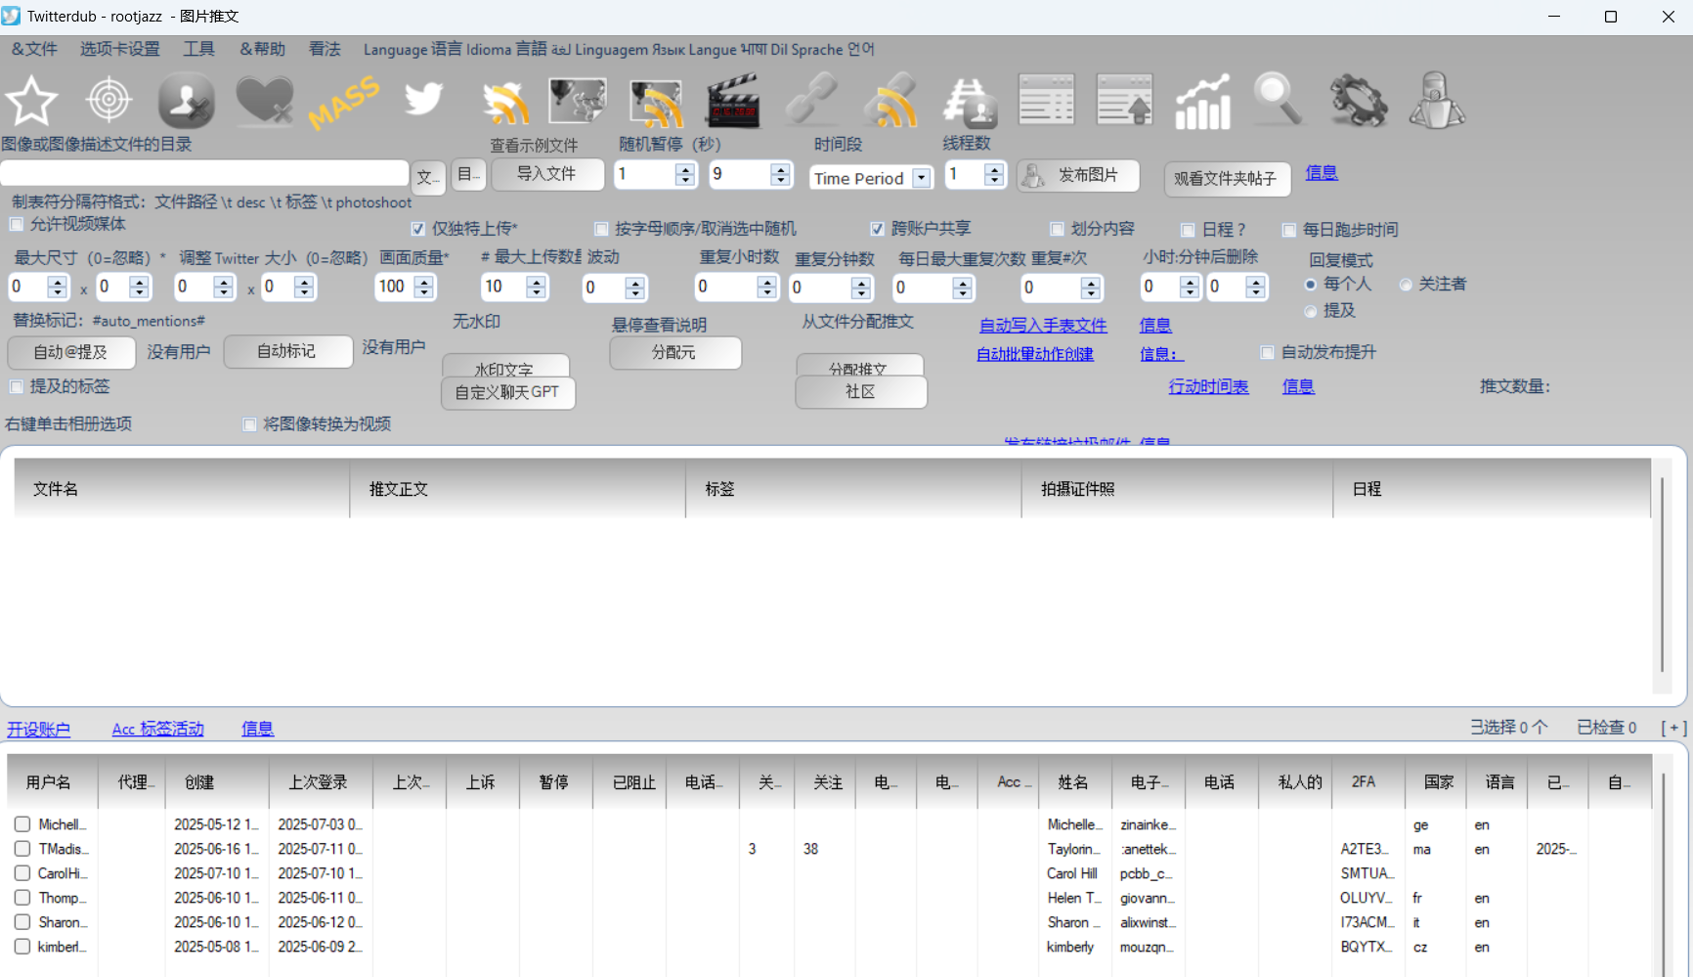1693x977 pixels.
Task: Open the bar chart statistics icon
Action: tap(1202, 102)
